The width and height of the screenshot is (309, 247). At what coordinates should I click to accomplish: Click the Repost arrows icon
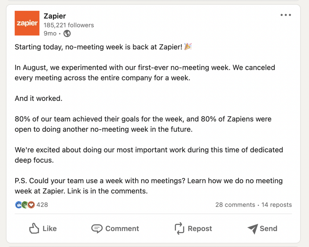(179, 229)
